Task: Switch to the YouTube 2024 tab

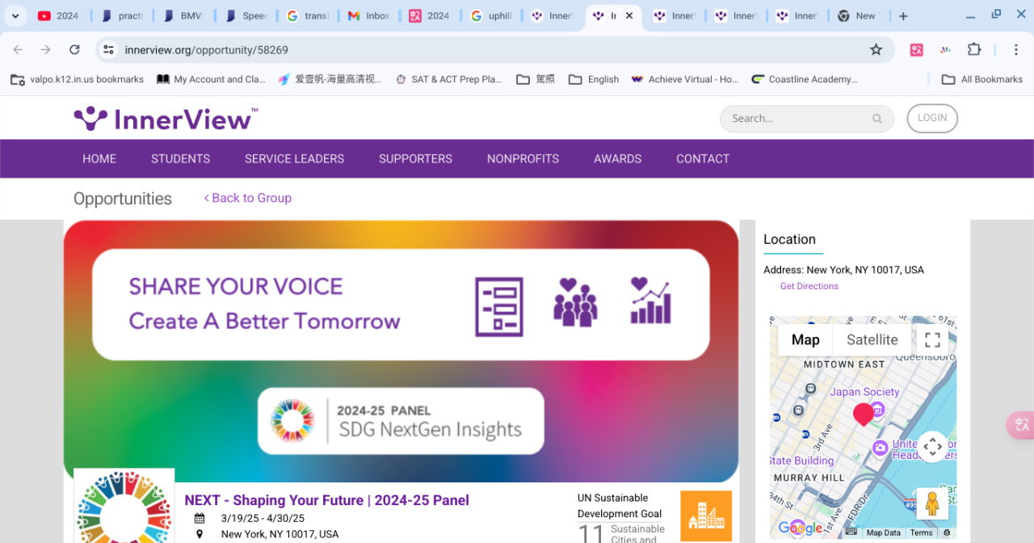Action: [x=59, y=16]
